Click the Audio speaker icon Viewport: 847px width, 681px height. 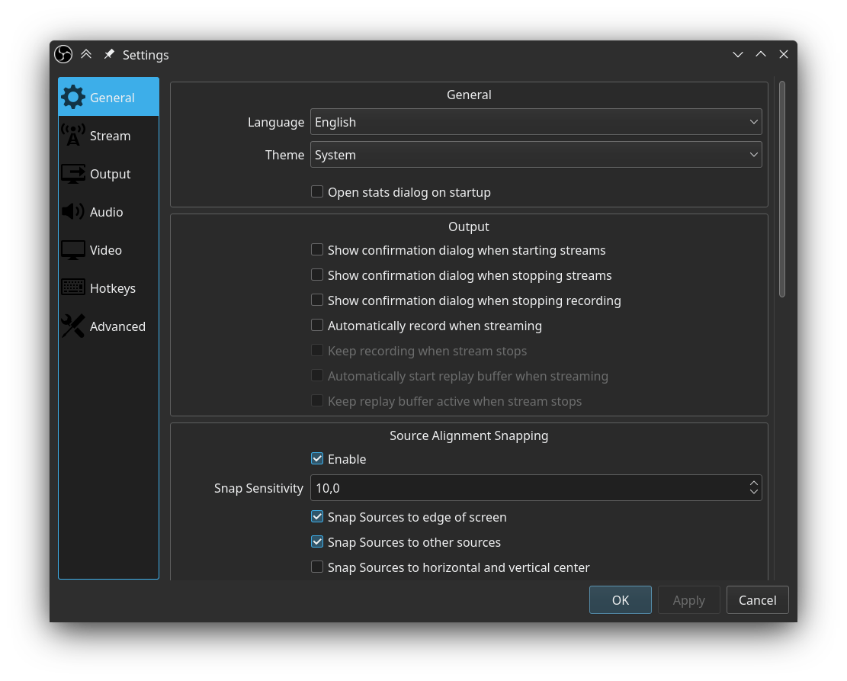click(73, 211)
